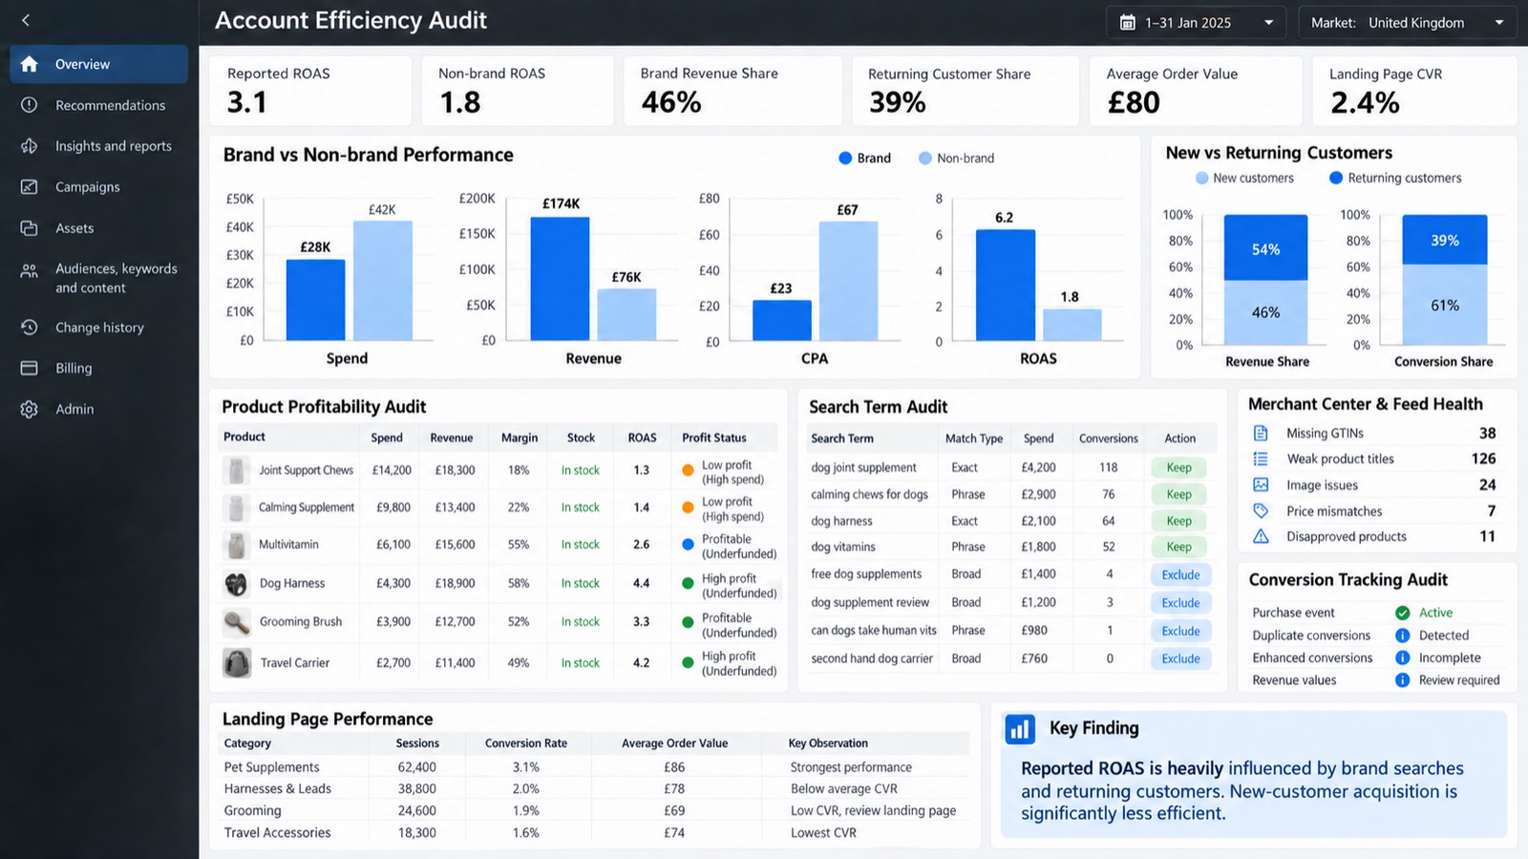Open the Market United Kingdom dropdown
Viewport: 1528px width, 859px height.
(1409, 23)
